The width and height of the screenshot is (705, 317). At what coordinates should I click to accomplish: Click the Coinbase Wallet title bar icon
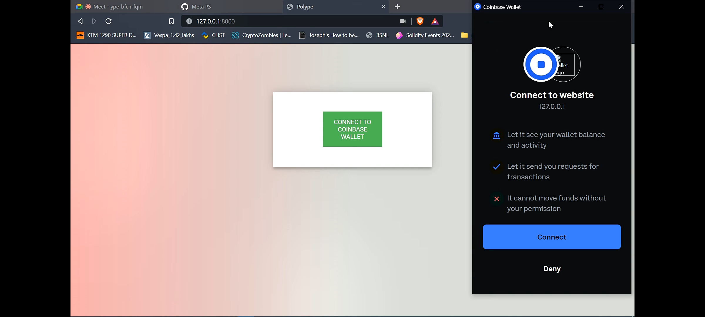click(478, 6)
